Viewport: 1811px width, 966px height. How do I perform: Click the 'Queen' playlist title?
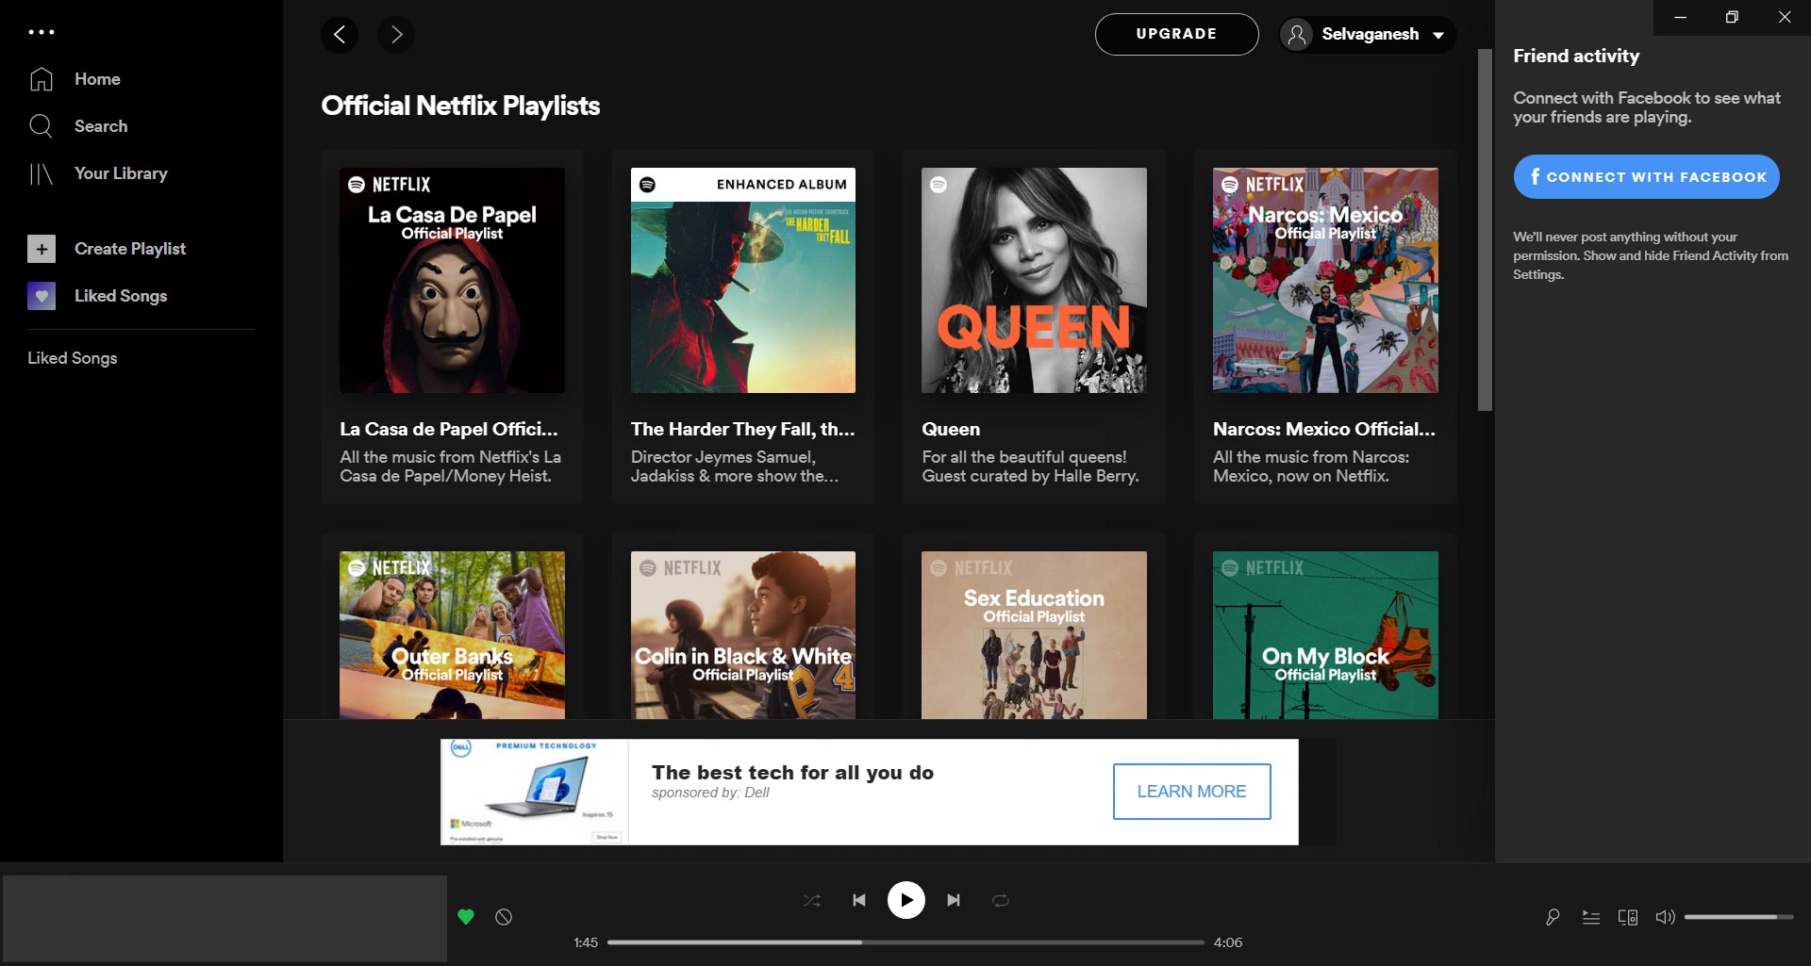click(951, 430)
